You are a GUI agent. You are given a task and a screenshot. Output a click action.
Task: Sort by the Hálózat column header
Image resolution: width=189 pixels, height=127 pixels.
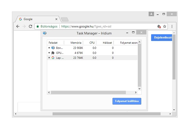coord(107,43)
